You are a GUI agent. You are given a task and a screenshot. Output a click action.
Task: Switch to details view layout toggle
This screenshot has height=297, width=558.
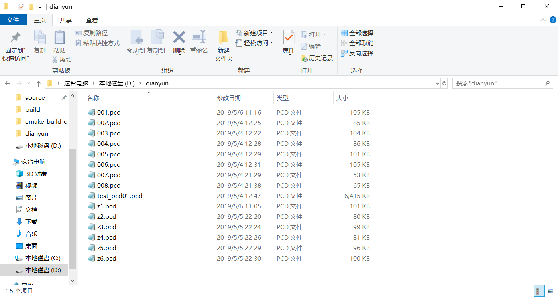540,291
